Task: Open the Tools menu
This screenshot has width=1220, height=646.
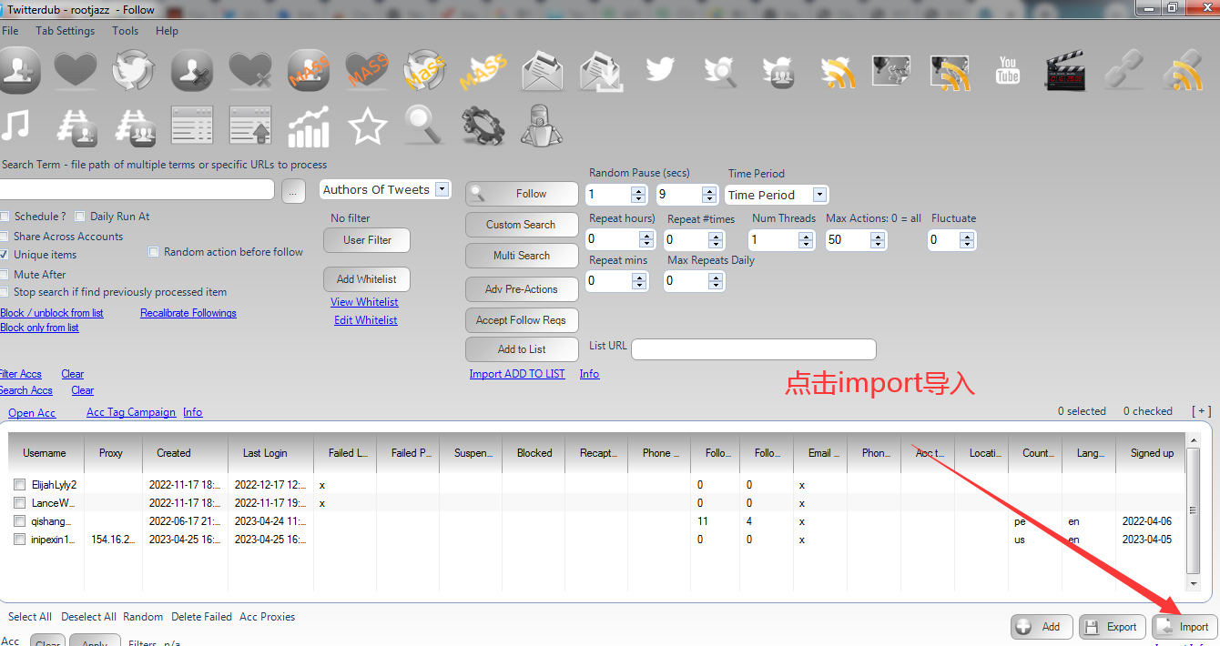Action: [x=126, y=31]
